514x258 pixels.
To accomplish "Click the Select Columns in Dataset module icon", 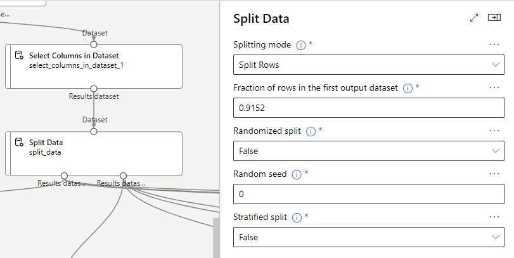I will point(19,56).
